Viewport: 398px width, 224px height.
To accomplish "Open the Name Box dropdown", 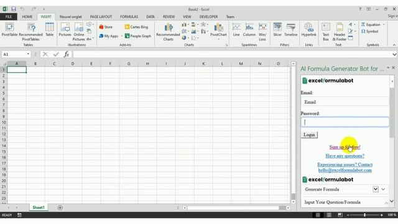I will [x=28, y=54].
